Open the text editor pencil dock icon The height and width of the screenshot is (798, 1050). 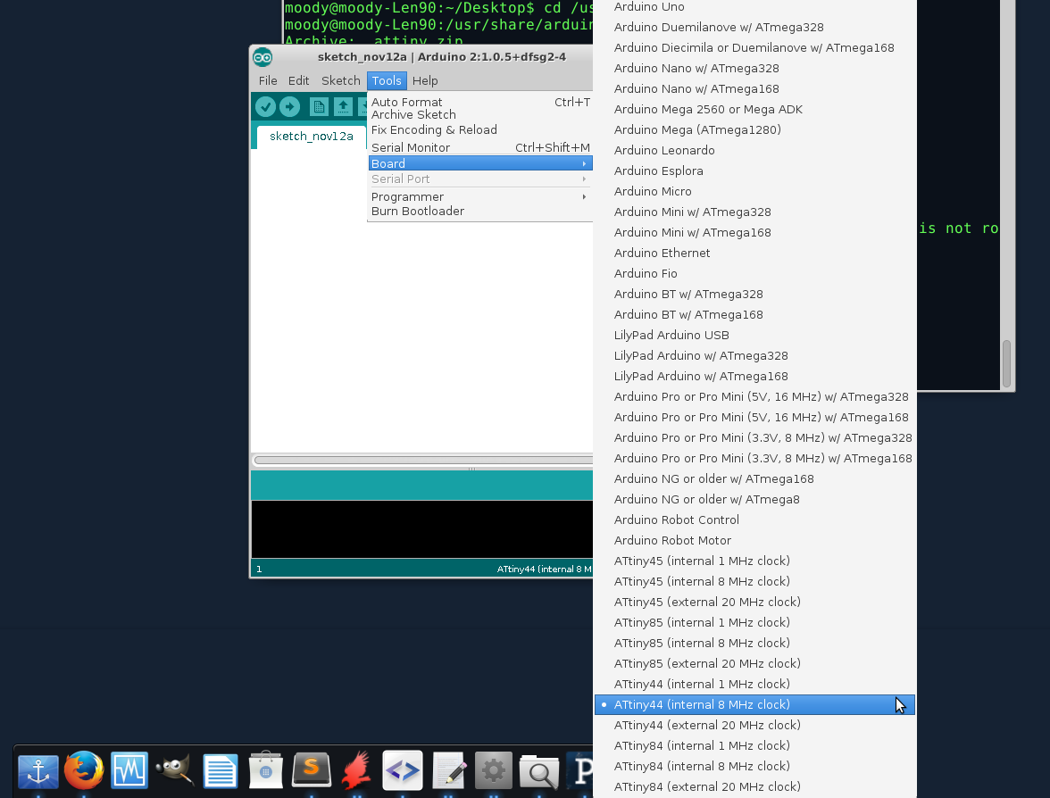pos(448,771)
